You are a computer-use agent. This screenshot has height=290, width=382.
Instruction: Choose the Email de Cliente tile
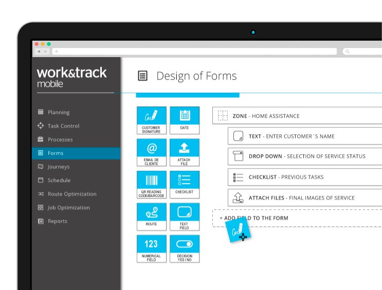[x=152, y=153]
